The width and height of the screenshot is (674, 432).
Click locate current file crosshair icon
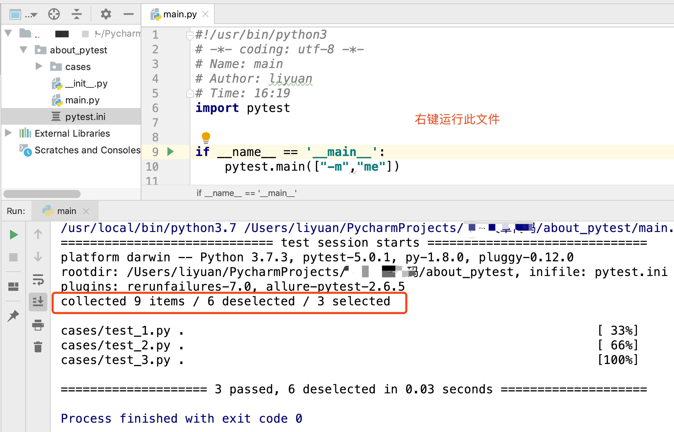(x=54, y=14)
